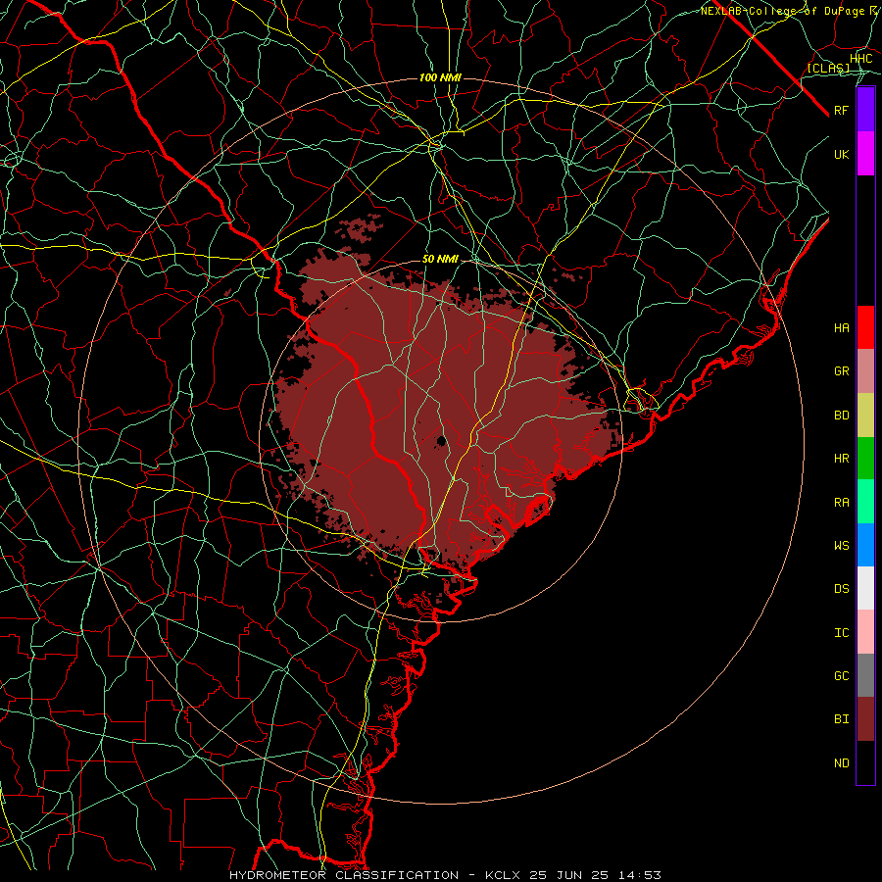Click the RF legend label
Image resolution: width=882 pixels, height=882 pixels.
(842, 110)
